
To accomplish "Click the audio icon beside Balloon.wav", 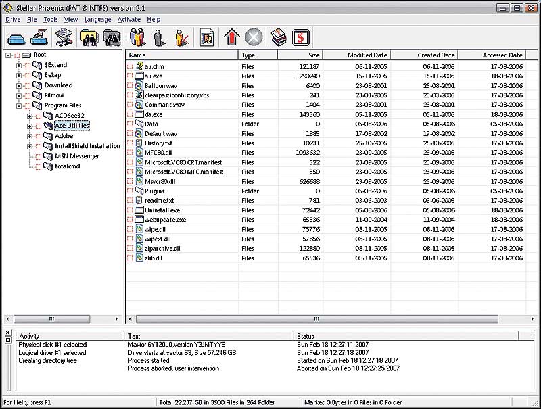I will pyautogui.click(x=139, y=86).
